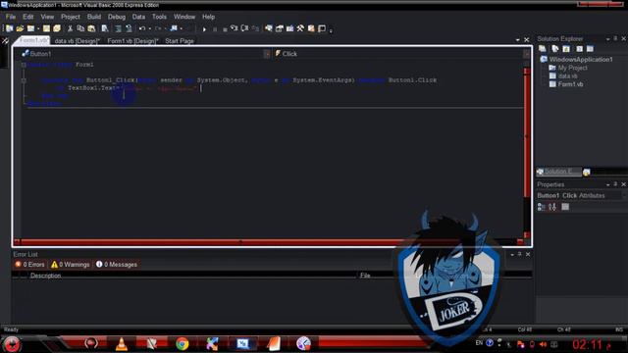628x353 pixels.
Task: Switch to the data.vb [Design] tab
Action: 77,41
